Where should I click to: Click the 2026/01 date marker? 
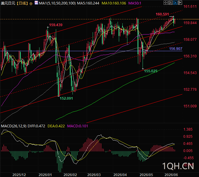[45, 175]
